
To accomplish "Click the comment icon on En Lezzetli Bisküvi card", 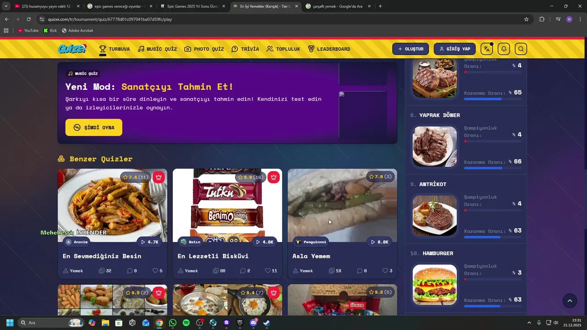I will pyautogui.click(x=243, y=271).
